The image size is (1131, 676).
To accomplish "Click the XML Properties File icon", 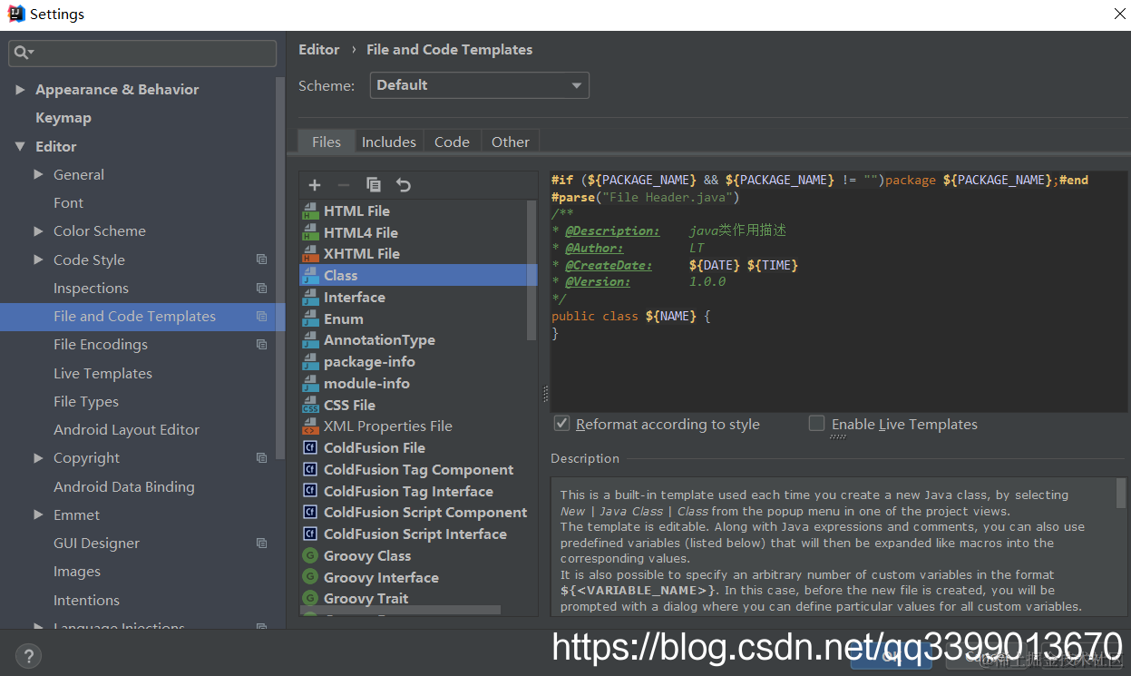I will pos(310,426).
